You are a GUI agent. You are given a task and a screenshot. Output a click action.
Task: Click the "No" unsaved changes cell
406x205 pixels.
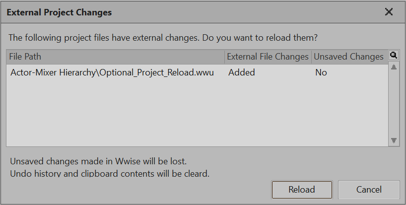[321, 72]
